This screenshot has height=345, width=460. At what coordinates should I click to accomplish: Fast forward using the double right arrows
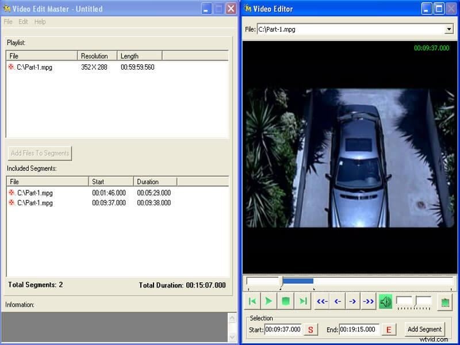pyautogui.click(x=368, y=301)
